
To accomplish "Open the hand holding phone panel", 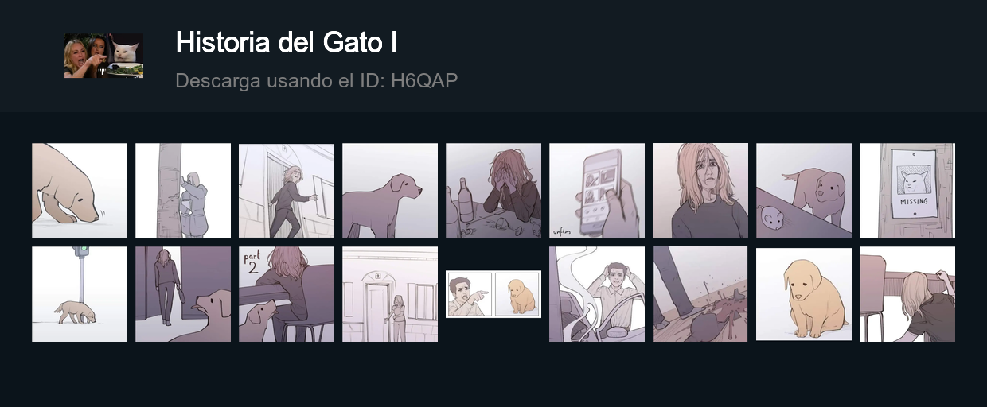I will pos(597,191).
